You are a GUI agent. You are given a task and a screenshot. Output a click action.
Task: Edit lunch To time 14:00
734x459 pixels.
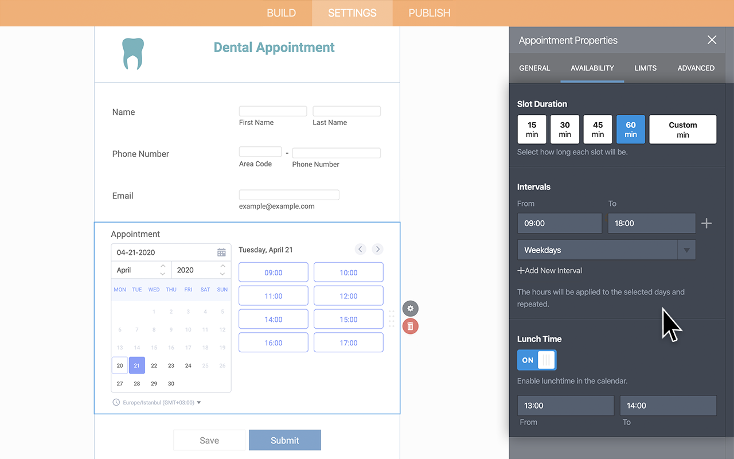[x=668, y=406]
